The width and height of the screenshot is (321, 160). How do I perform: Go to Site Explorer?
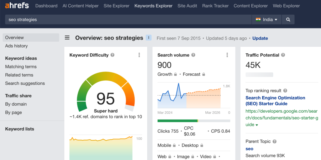(117, 6)
